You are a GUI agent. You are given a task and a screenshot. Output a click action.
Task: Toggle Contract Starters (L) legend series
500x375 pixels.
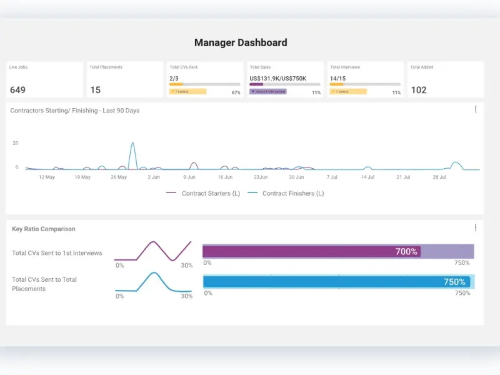[x=203, y=194]
